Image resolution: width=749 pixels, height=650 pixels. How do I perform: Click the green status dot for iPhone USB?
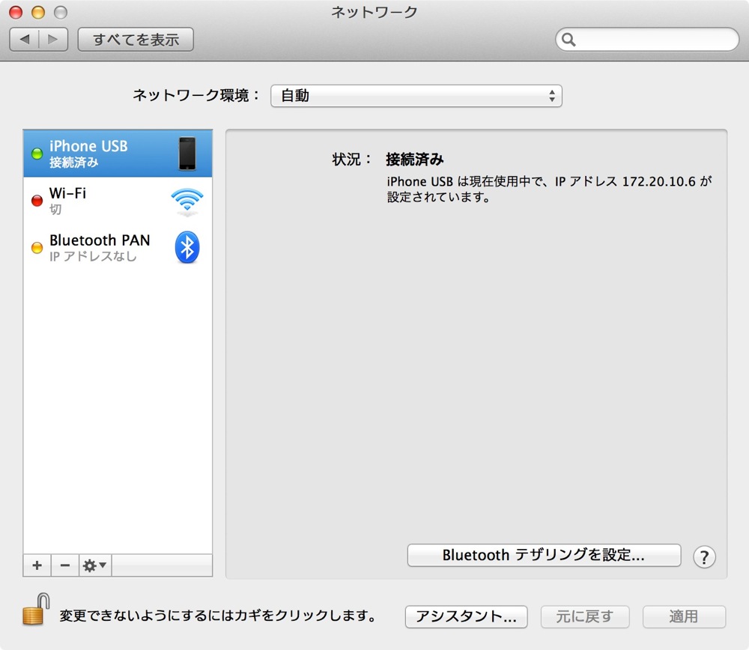click(x=37, y=154)
